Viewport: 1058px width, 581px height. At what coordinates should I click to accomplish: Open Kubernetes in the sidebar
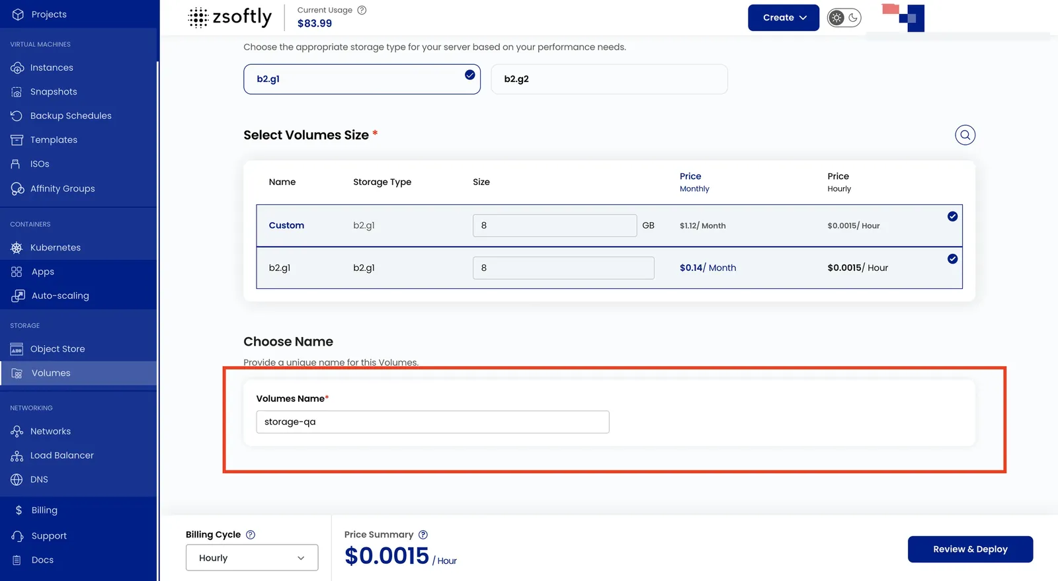tap(56, 248)
